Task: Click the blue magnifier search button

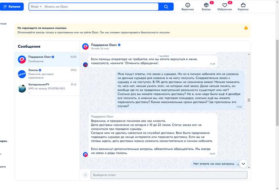Action: coord(166,7)
